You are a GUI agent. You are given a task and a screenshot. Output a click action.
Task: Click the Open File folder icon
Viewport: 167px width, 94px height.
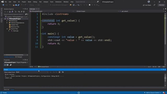tap(14, 5)
